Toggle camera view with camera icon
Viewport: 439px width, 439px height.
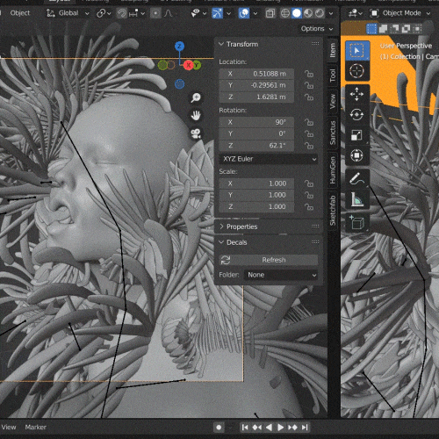pos(196,134)
